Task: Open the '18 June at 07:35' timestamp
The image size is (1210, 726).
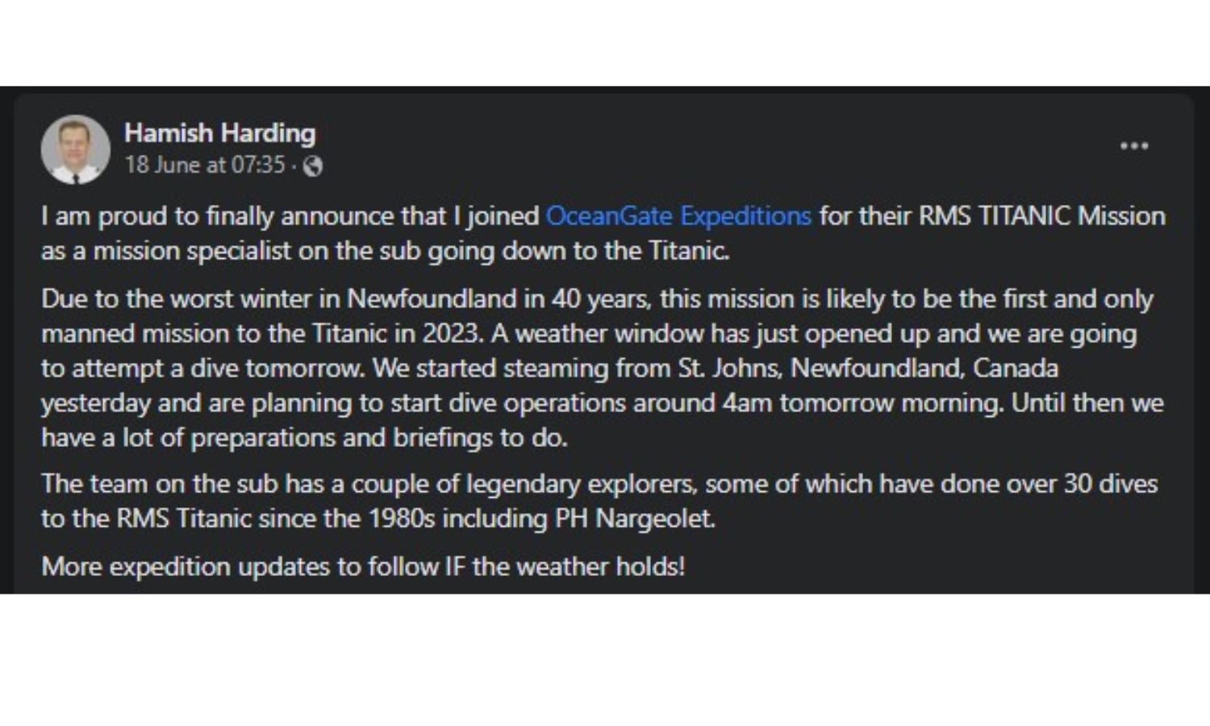Action: pyautogui.click(x=206, y=165)
